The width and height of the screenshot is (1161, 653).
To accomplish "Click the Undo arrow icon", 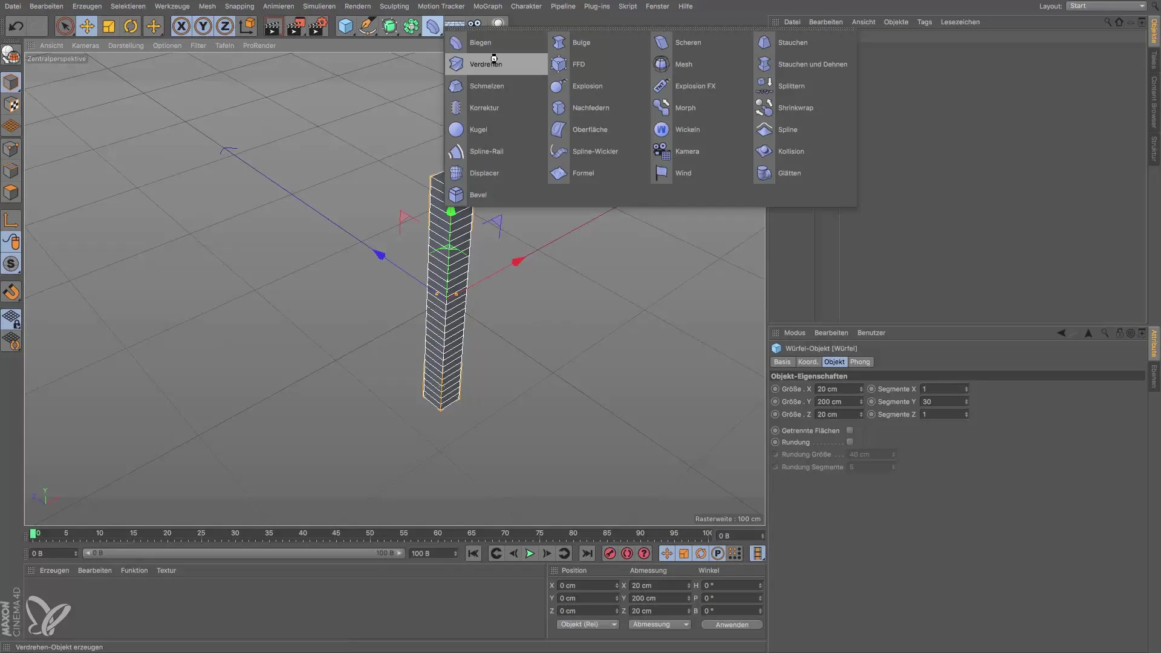I will [16, 26].
